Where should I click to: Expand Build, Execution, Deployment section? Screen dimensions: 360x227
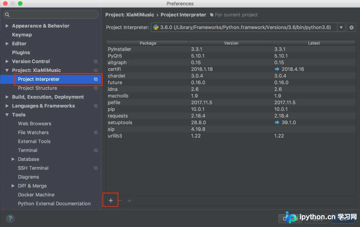click(x=7, y=97)
